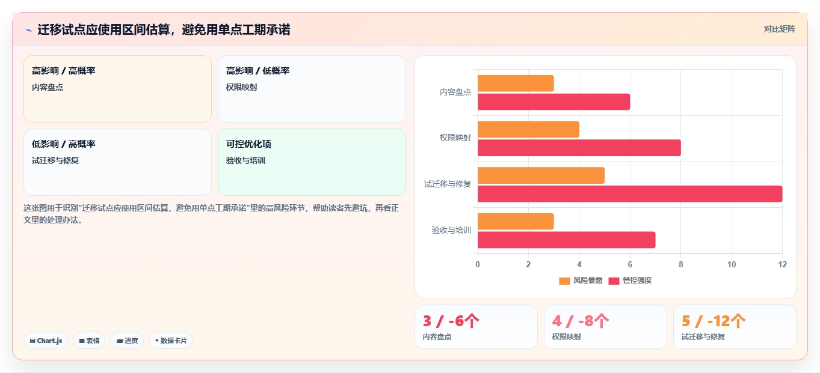Click the 试迁移与修复 y-axis label

pyautogui.click(x=448, y=184)
